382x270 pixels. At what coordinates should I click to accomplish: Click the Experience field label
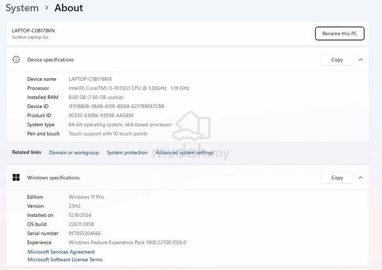coord(39,243)
